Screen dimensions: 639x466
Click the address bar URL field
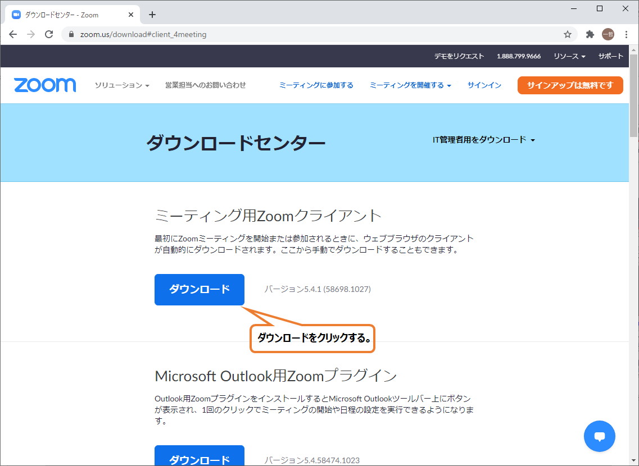315,34
